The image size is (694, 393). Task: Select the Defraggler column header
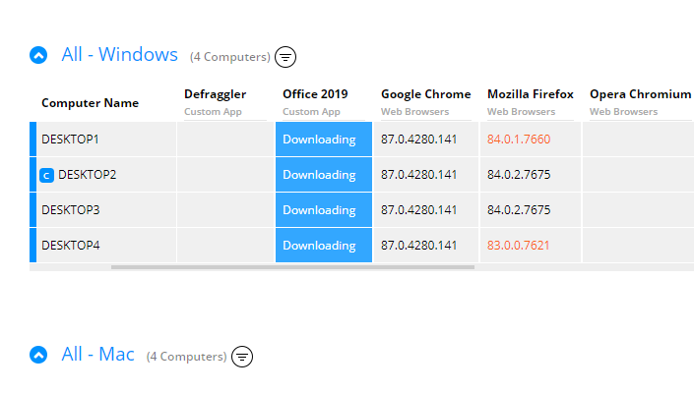tap(215, 94)
